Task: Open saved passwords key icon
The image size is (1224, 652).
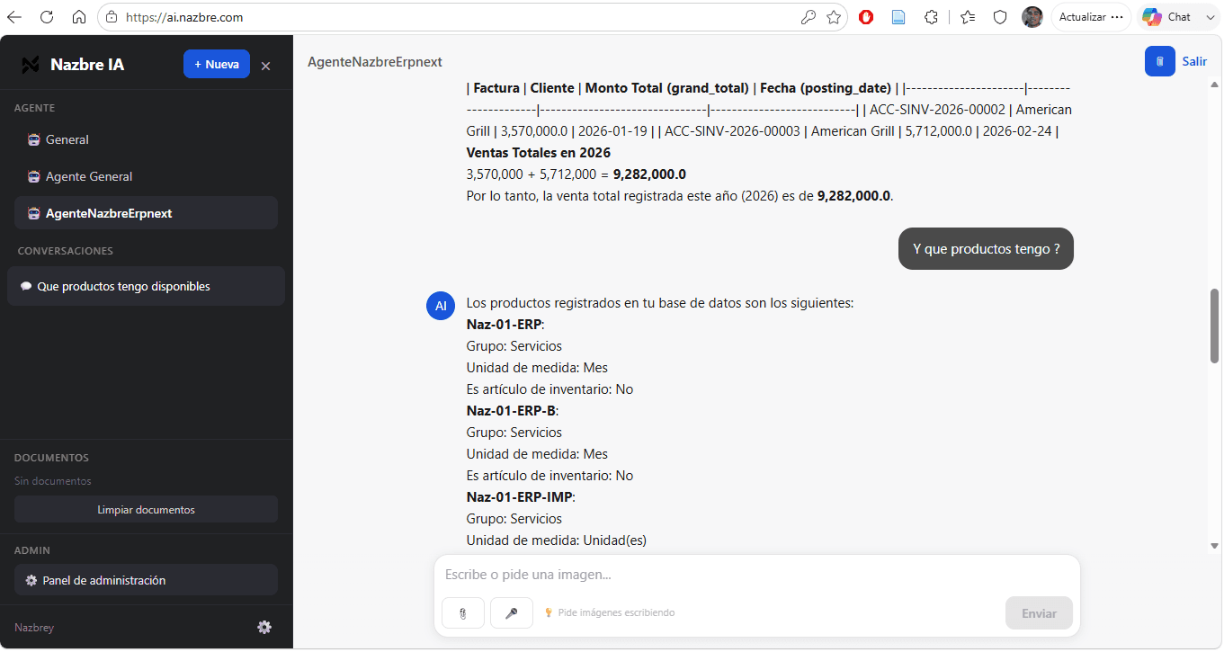Action: coord(809,17)
